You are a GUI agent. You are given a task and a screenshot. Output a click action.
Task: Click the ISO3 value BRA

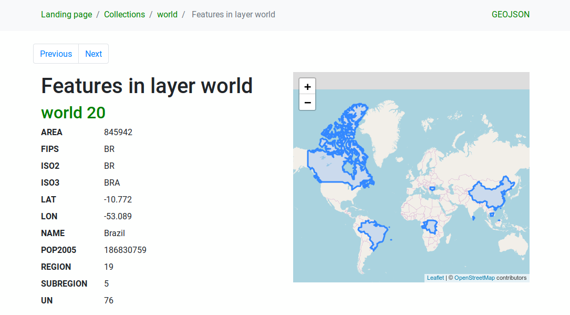click(112, 182)
